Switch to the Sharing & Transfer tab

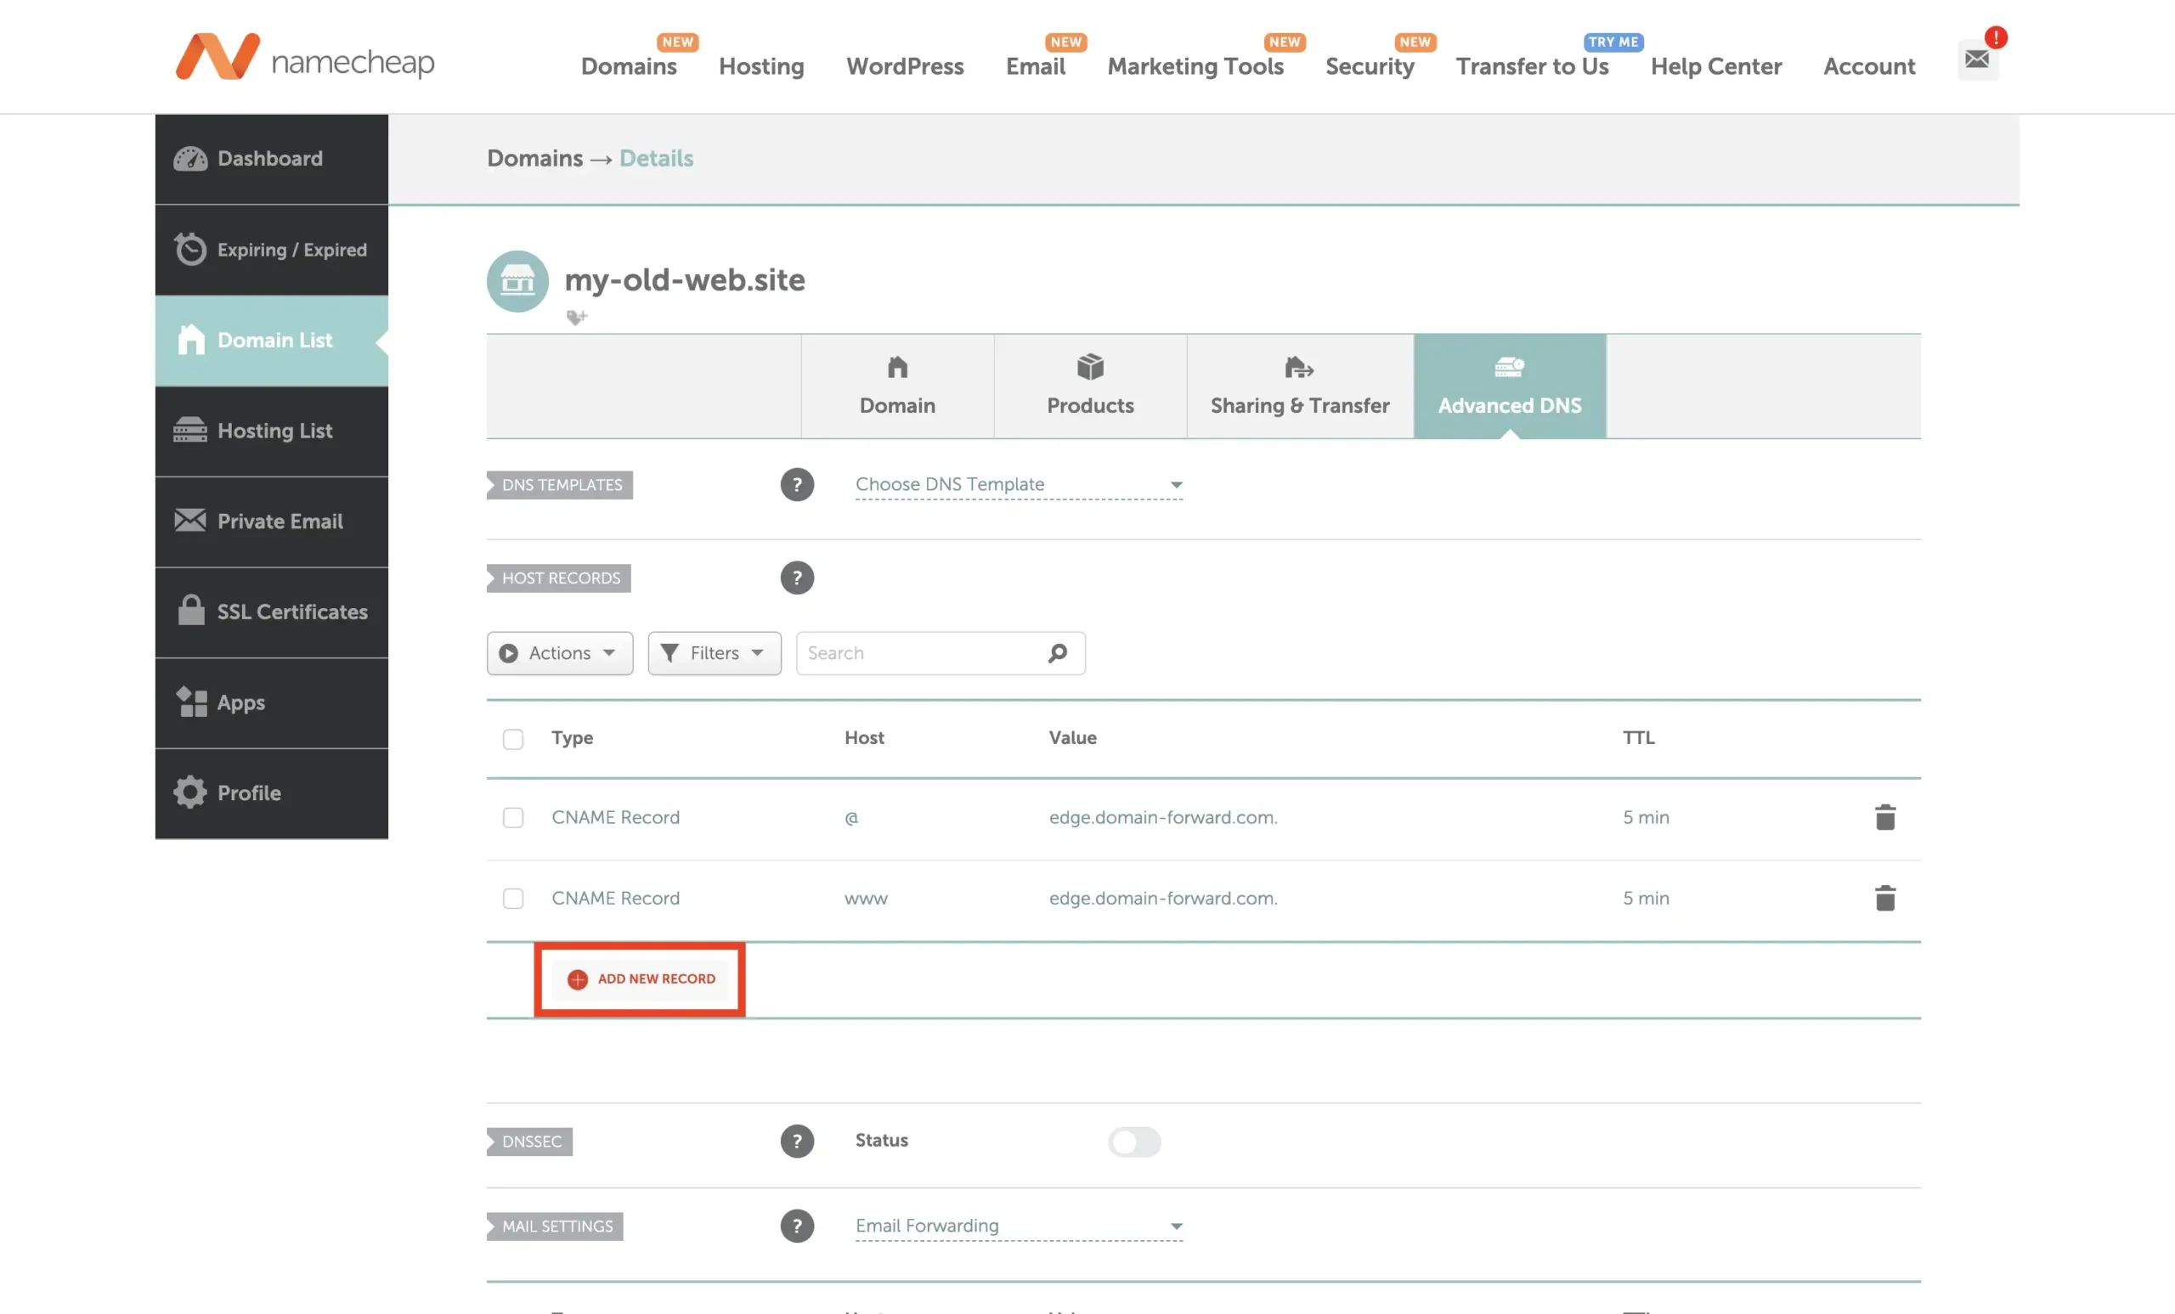point(1299,385)
